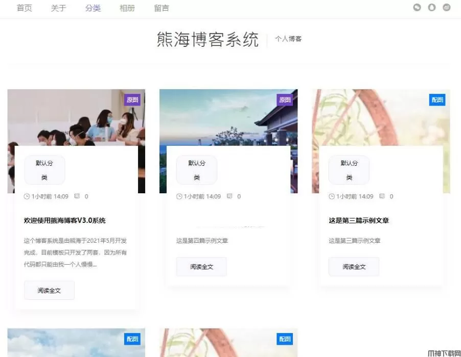The width and height of the screenshot is (461, 357).
Task: Click the summary text 这是第四篇示例文章
Action: click(202, 241)
